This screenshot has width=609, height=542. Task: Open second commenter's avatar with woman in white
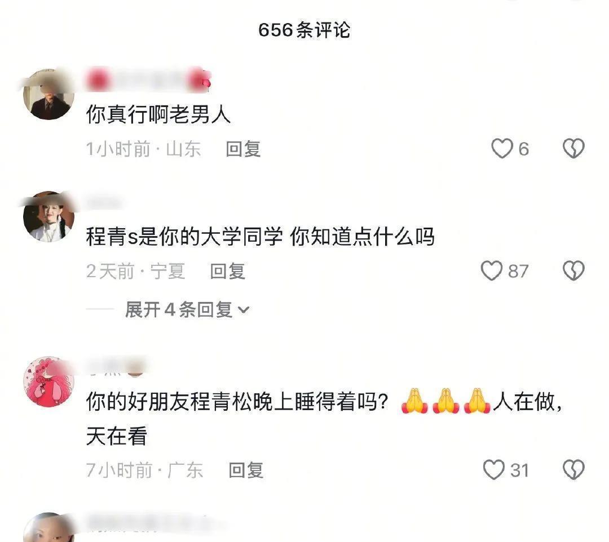coord(48,216)
